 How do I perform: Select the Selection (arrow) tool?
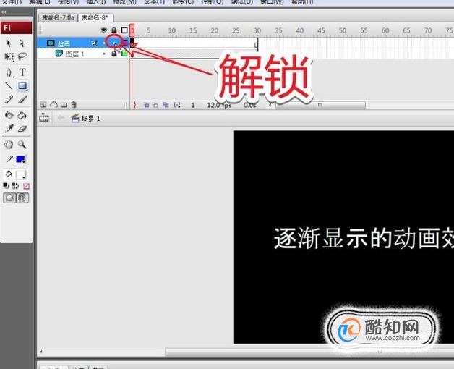(9, 43)
